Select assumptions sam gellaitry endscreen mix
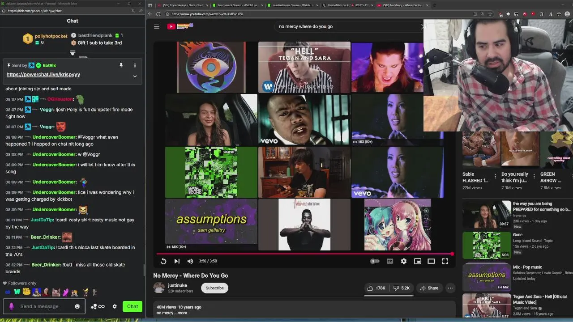Screen dimensions: 573x322 [x=211, y=225]
